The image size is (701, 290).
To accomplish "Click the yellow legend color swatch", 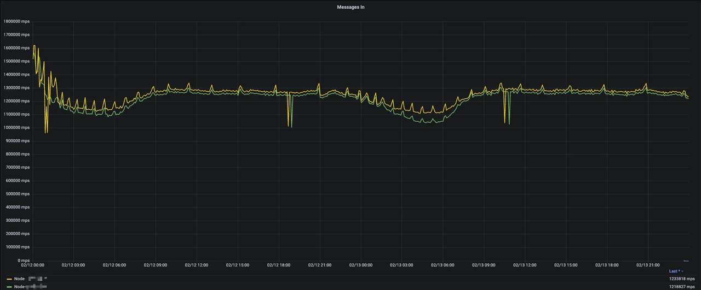I will point(9,279).
